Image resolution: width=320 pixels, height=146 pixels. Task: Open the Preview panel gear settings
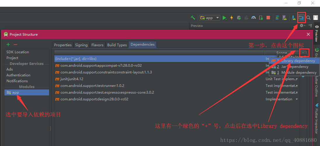coord(302,25)
